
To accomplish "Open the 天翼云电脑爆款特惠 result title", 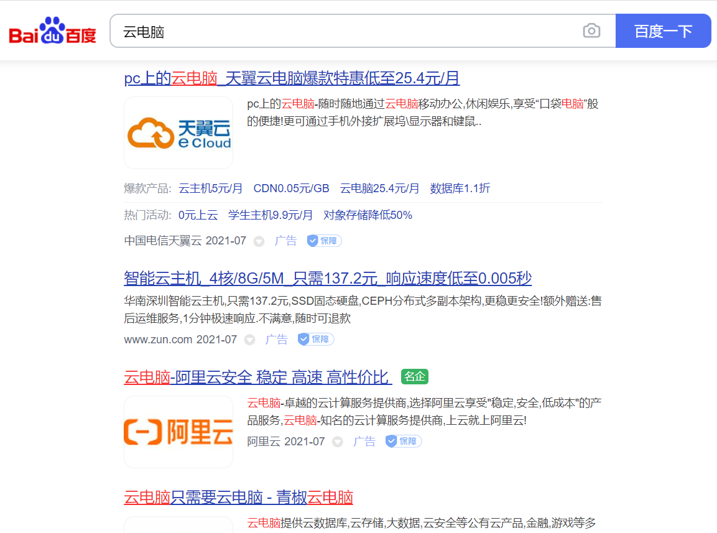I will tap(292, 78).
